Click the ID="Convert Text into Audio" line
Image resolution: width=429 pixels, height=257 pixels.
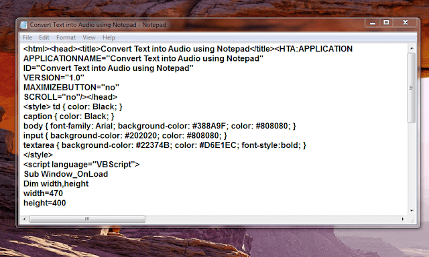109,68
